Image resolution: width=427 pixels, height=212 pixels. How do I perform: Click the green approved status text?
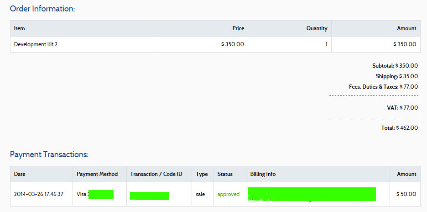point(228,194)
